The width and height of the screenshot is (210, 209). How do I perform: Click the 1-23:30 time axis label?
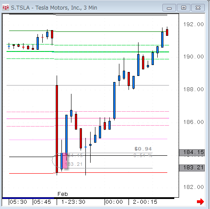point(73,202)
